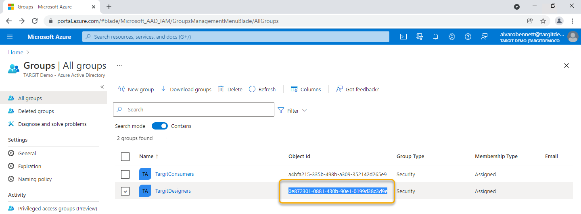Click Download groups command
The height and width of the screenshot is (214, 581).
point(186,89)
